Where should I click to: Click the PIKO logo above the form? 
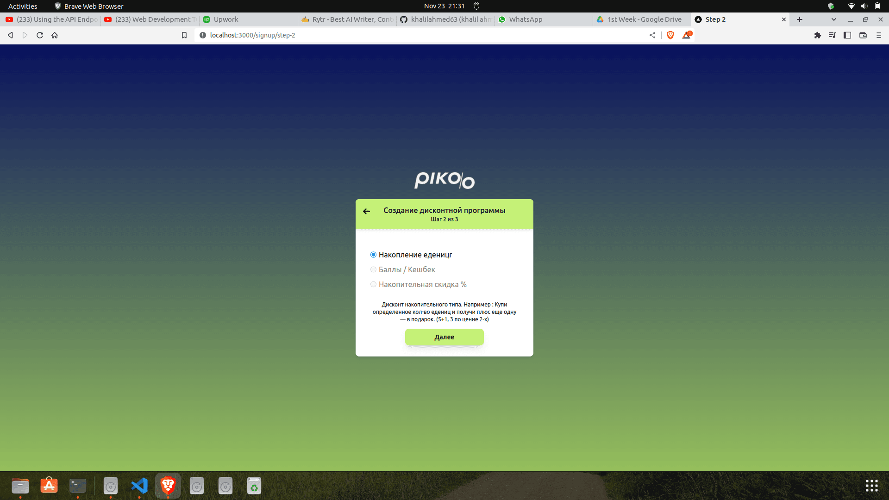point(444,180)
